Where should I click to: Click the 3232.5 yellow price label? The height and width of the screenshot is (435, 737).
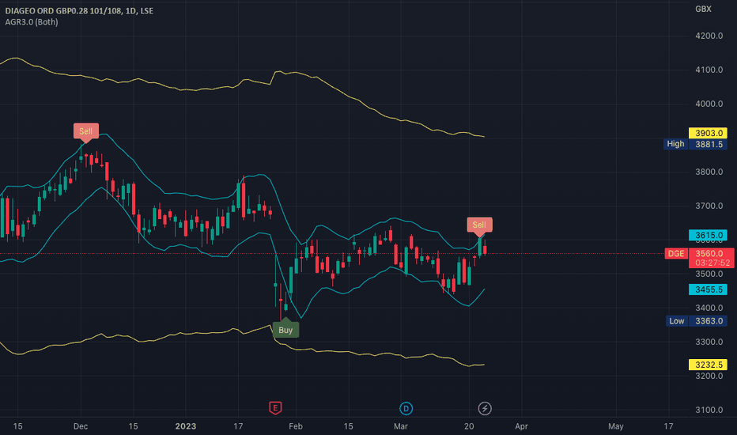[708, 365]
